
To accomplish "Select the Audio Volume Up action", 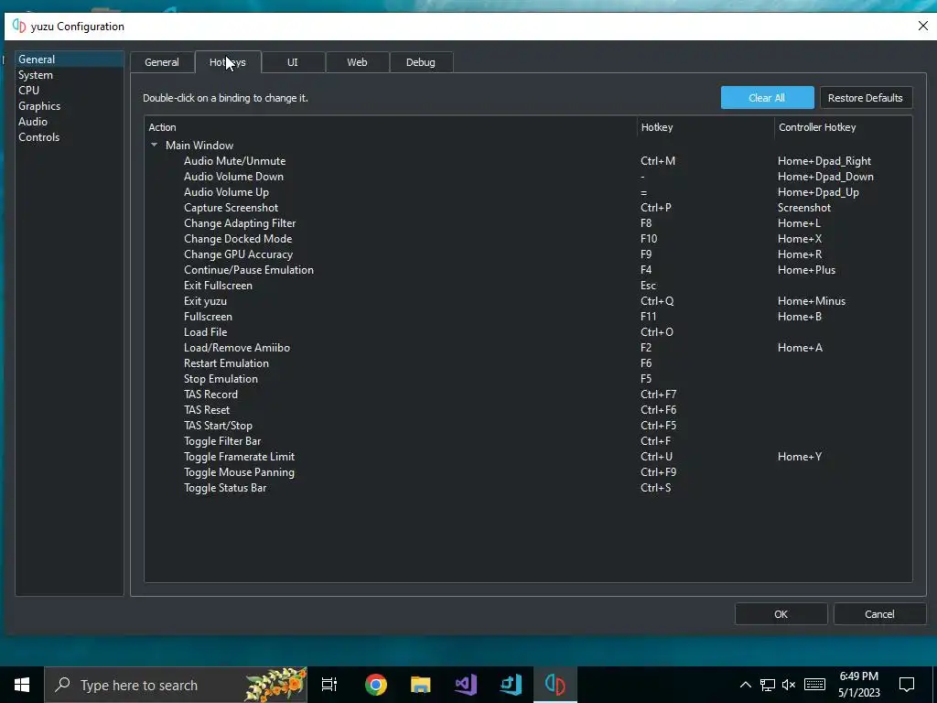I will (x=227, y=192).
